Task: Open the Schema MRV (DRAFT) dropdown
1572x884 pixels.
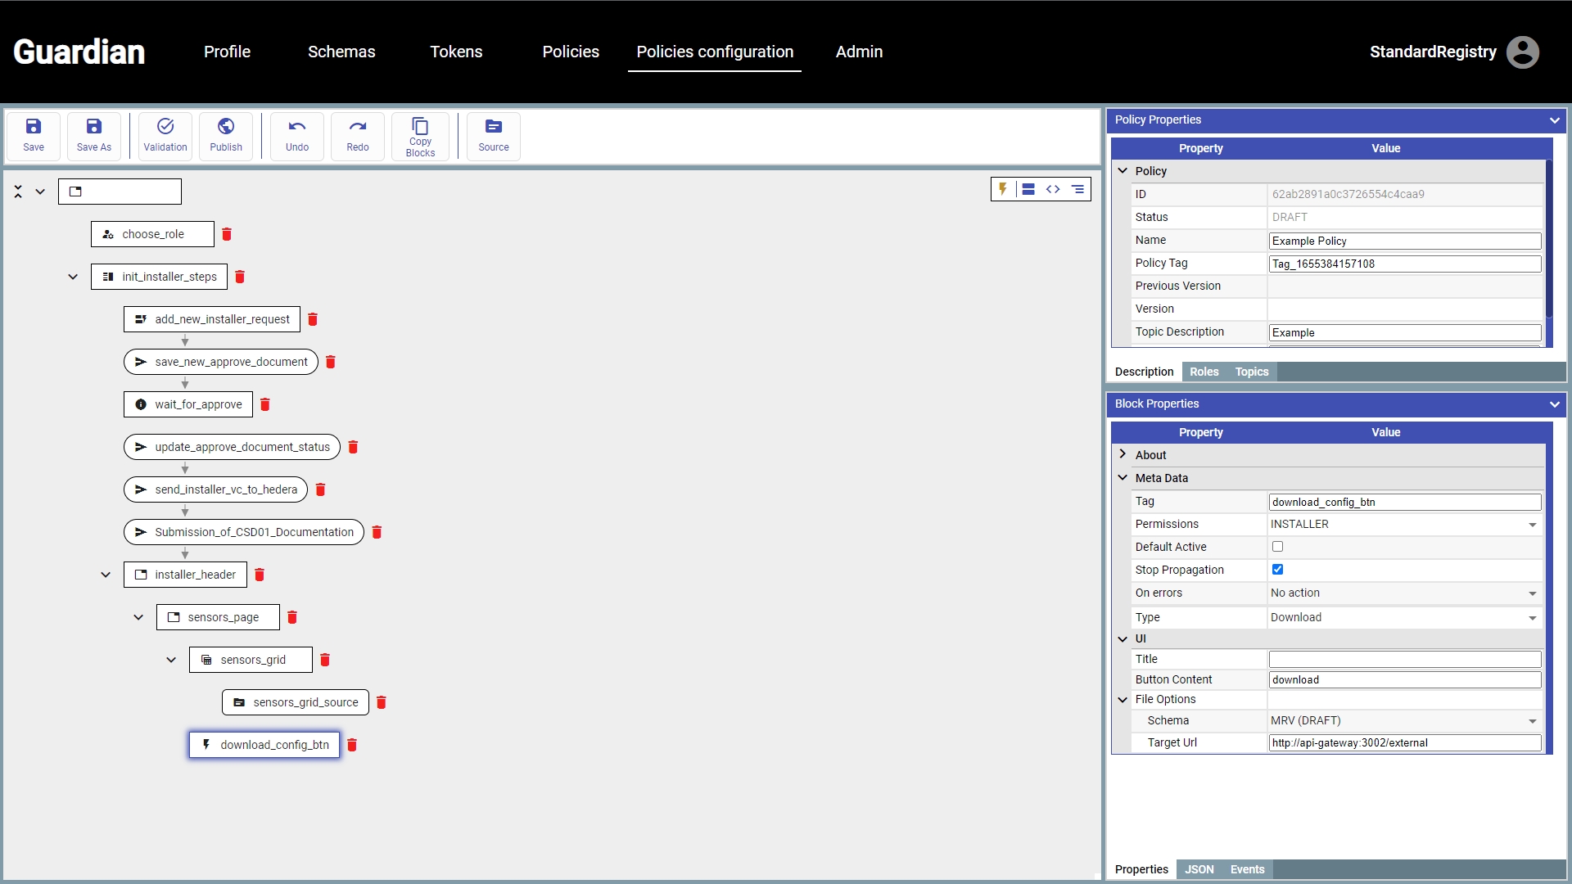Action: (x=1403, y=721)
